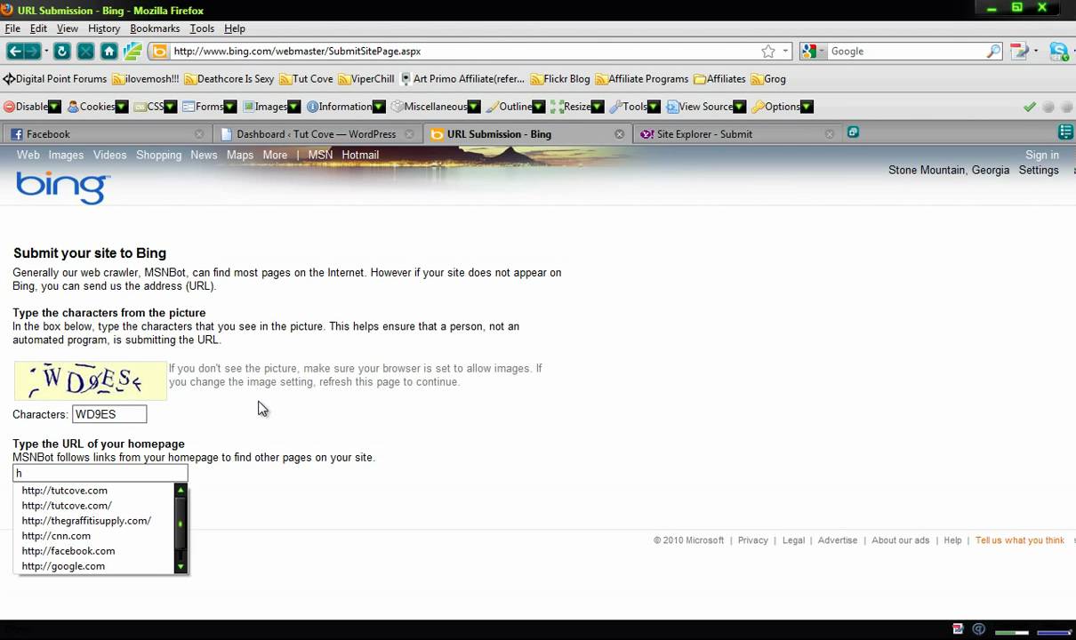Click the Shopping link in Bing header
This screenshot has width=1076, height=640.
(x=159, y=155)
